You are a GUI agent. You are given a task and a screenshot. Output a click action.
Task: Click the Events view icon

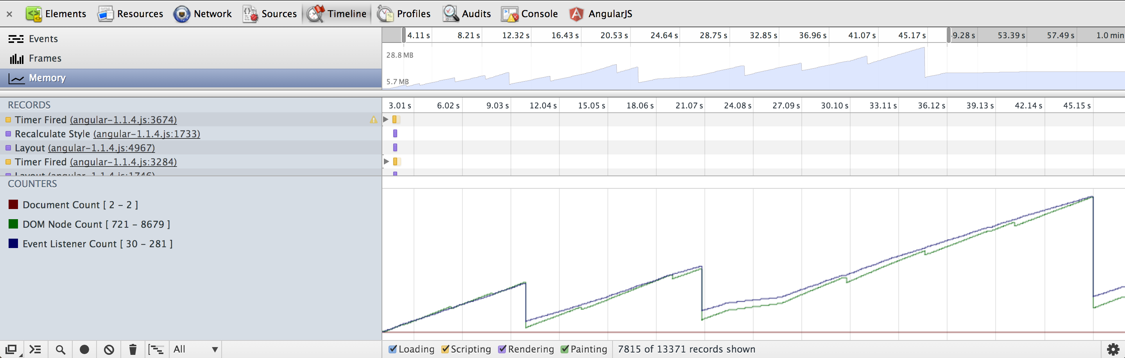tap(16, 39)
